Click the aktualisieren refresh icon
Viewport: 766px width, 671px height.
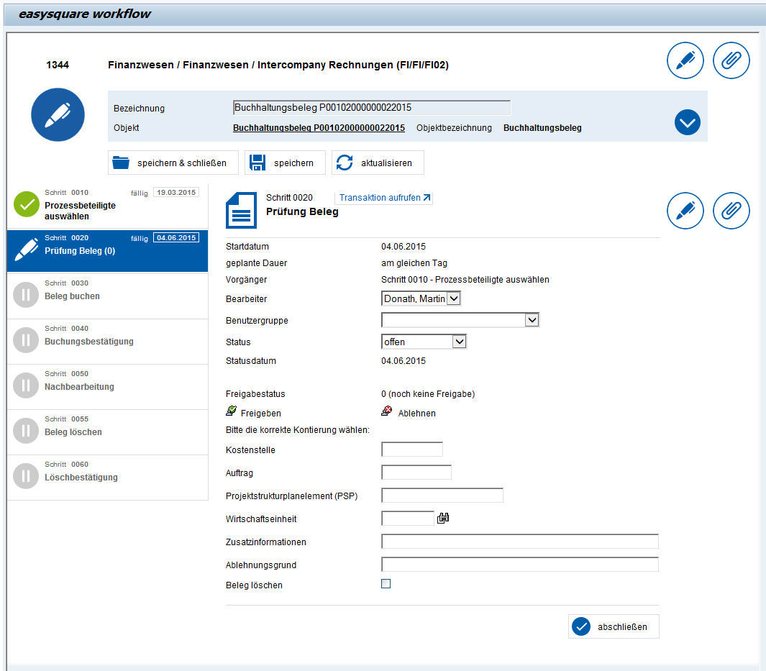coord(346,163)
